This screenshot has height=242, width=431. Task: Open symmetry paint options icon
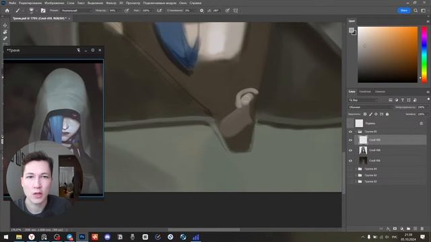coord(236,11)
